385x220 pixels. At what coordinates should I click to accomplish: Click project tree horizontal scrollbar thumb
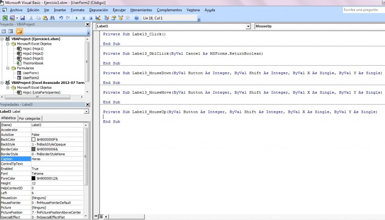38,97
